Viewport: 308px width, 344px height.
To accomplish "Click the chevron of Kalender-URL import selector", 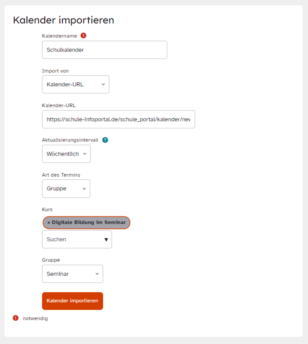I will coord(103,84).
